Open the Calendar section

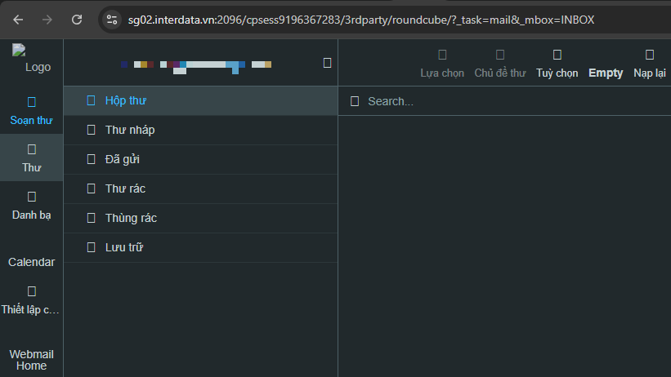32,262
